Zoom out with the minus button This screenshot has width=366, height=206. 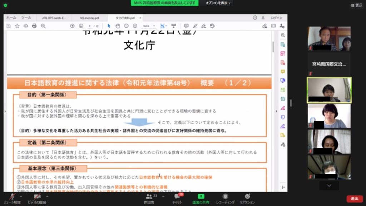coord(126,26)
